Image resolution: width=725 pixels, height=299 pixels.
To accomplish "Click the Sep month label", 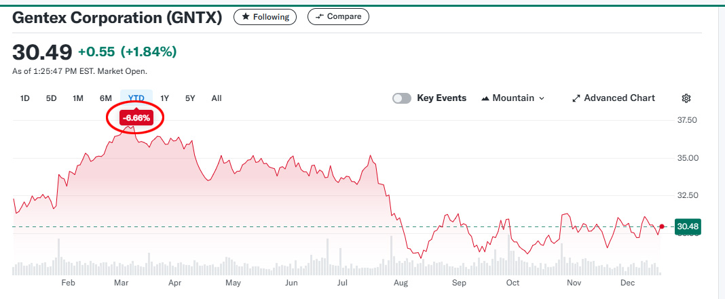I will (x=459, y=283).
